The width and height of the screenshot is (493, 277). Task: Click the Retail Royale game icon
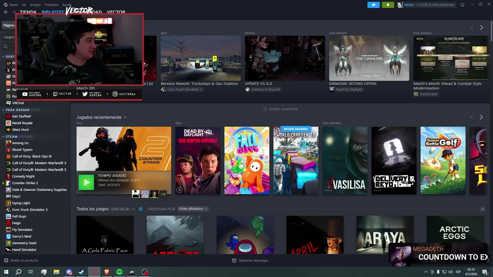click(x=8, y=123)
